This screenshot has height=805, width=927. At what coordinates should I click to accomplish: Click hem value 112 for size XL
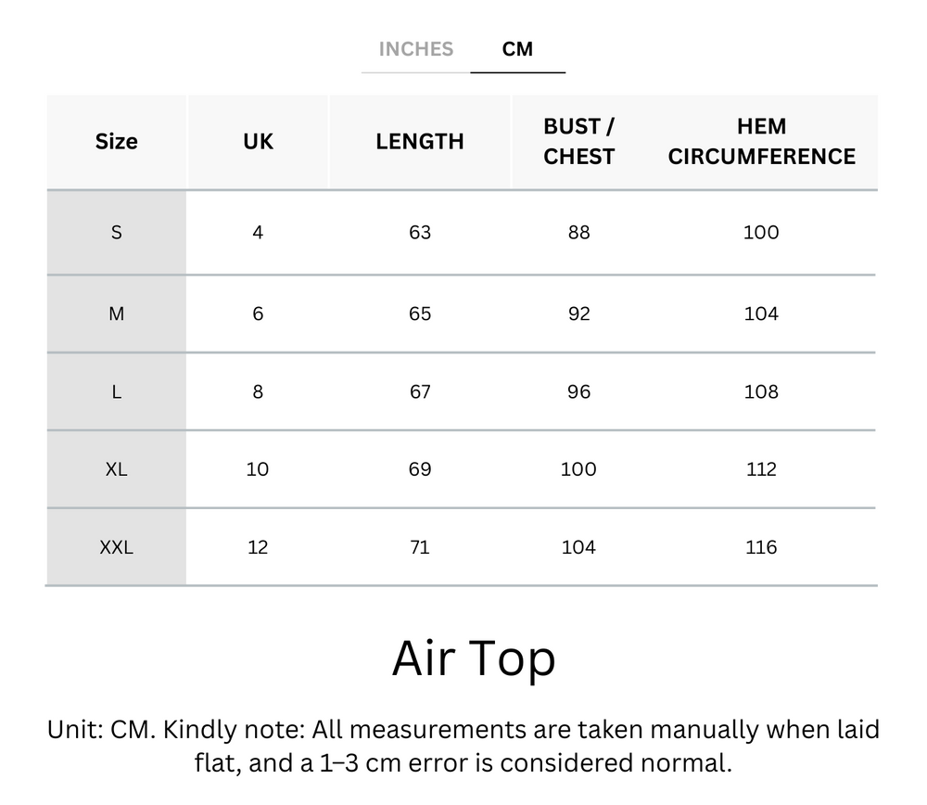point(761,469)
